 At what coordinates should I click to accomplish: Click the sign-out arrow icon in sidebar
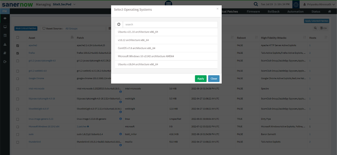click(5, 62)
